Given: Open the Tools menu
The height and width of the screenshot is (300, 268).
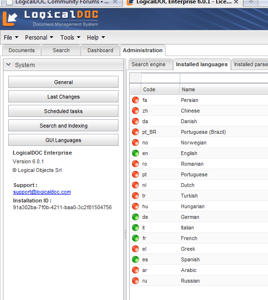Looking at the screenshot, I should click(x=70, y=38).
